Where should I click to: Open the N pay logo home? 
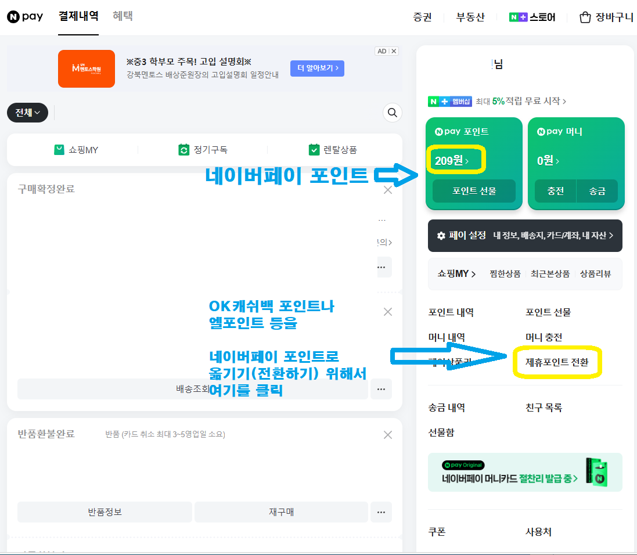click(x=25, y=17)
